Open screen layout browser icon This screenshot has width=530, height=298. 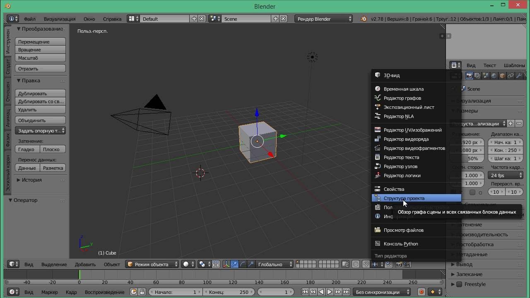(133, 19)
